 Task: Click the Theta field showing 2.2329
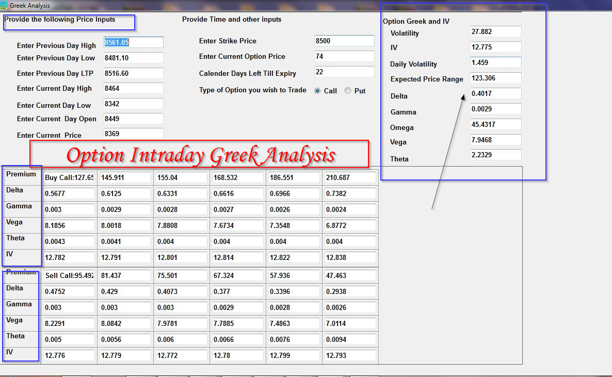point(495,155)
